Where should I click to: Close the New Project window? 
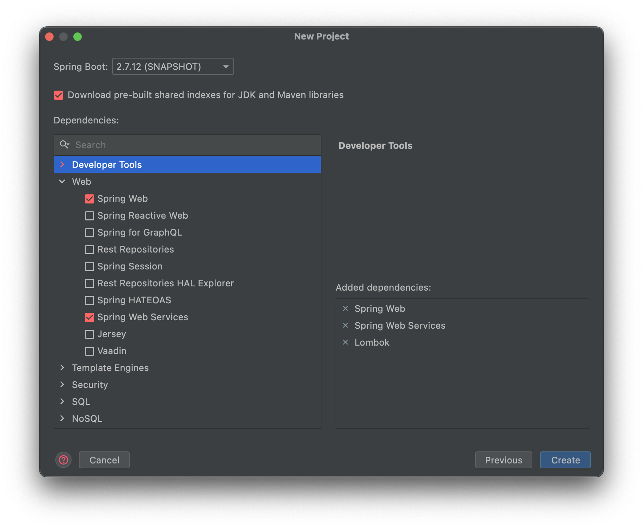(x=49, y=37)
